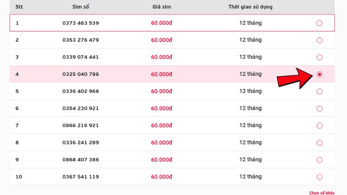347x195 pixels.
Task: Select radio button for SIM 0353 276 479
Action: tap(319, 40)
